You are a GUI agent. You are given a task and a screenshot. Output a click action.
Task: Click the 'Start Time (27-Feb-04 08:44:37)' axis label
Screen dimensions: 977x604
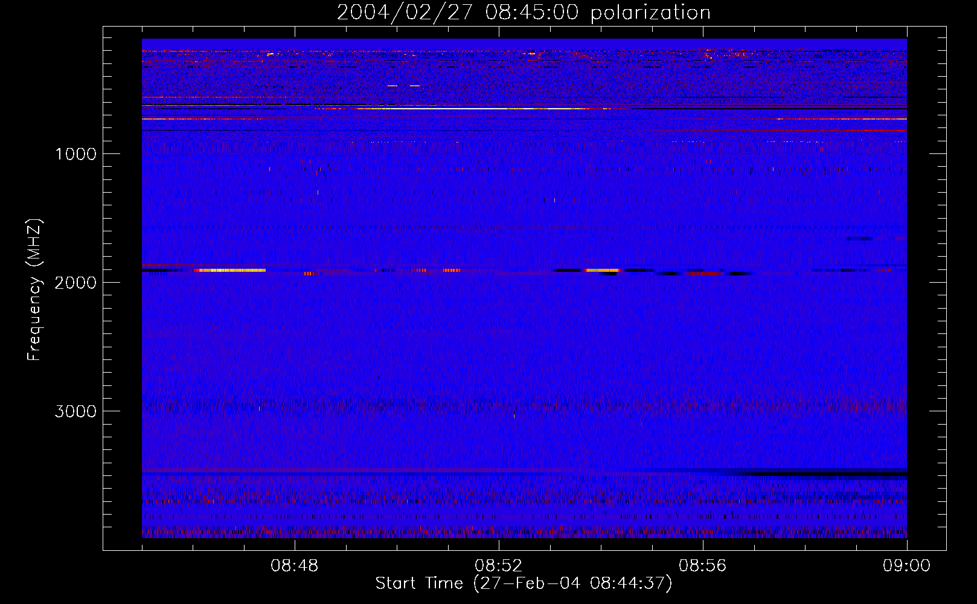click(524, 583)
